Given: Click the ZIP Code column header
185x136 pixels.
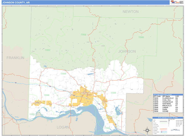Looking at the screenshot, I should coord(157,96).
